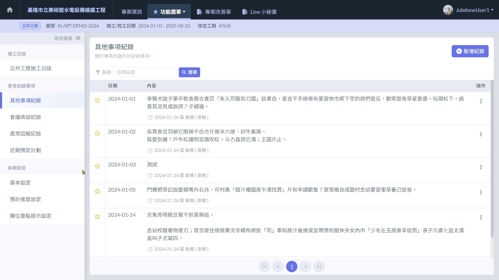This screenshot has height=280, width=499.
Task: Go to the next page arrow
Action: point(305,267)
